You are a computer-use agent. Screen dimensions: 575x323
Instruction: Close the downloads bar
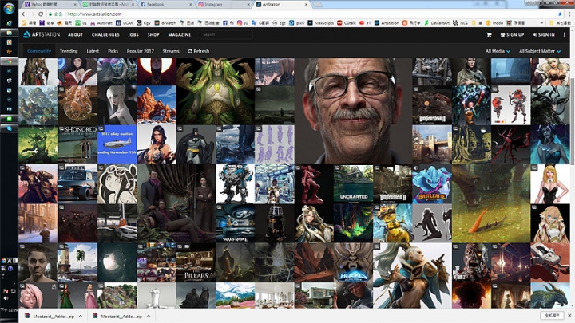569,315
